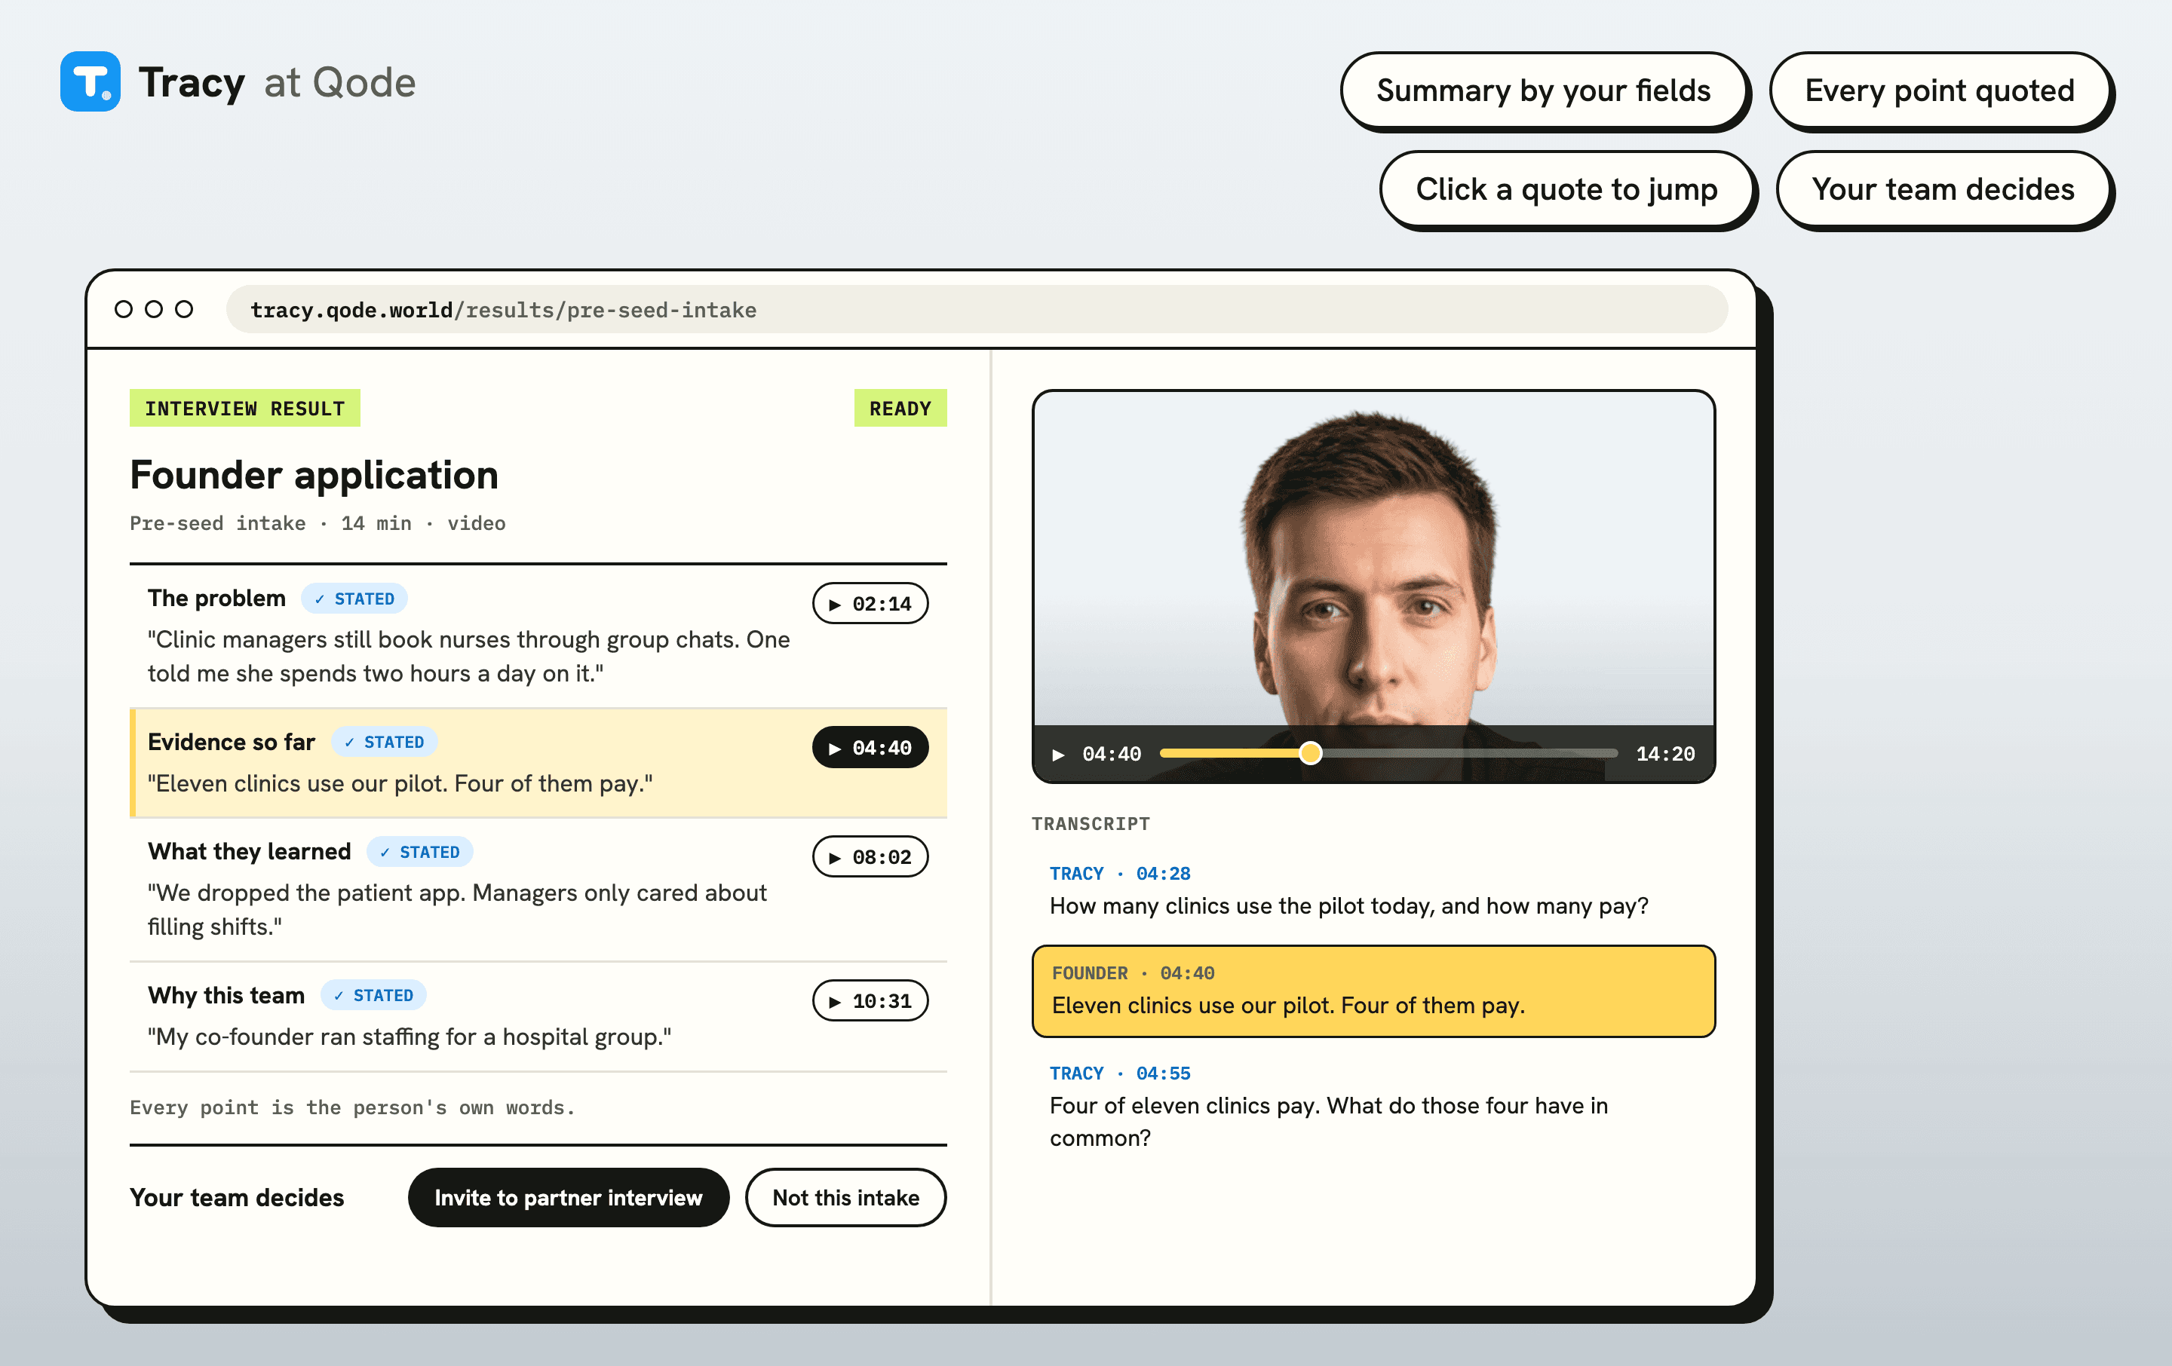The width and height of the screenshot is (2172, 1366).
Task: Click the TRACY 04:28 transcript timestamp
Action: point(1119,873)
